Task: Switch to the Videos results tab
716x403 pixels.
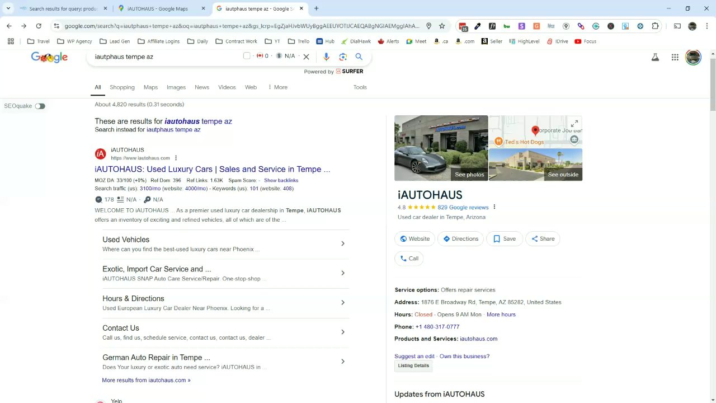Action: [227, 87]
